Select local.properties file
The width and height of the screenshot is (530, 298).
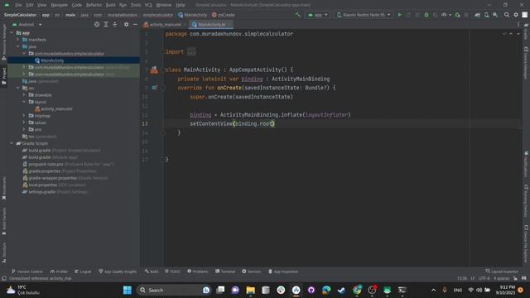pyautogui.click(x=43, y=185)
